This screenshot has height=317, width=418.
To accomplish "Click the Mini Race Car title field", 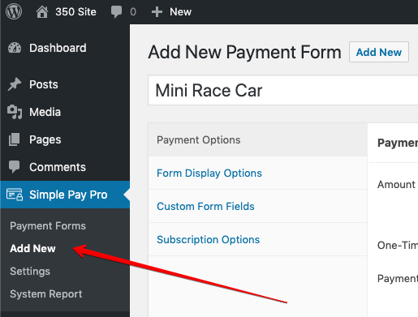I will (283, 90).
